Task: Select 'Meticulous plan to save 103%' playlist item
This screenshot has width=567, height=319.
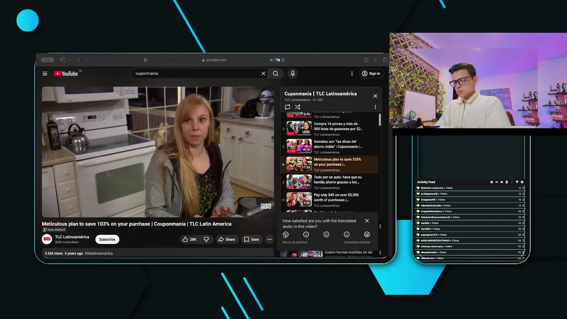Action: (x=330, y=164)
